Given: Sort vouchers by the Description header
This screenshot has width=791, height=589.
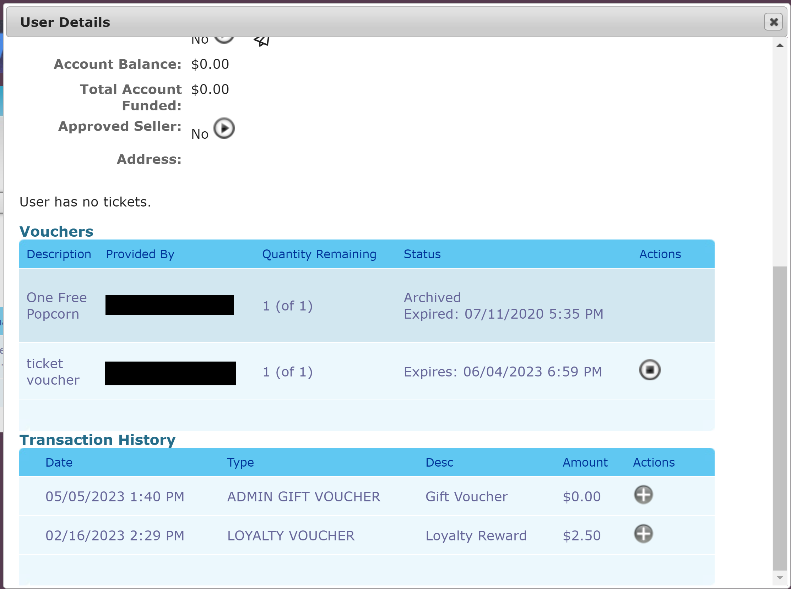Looking at the screenshot, I should pyautogui.click(x=59, y=254).
